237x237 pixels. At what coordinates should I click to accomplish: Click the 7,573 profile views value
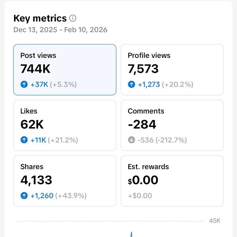[x=143, y=69]
